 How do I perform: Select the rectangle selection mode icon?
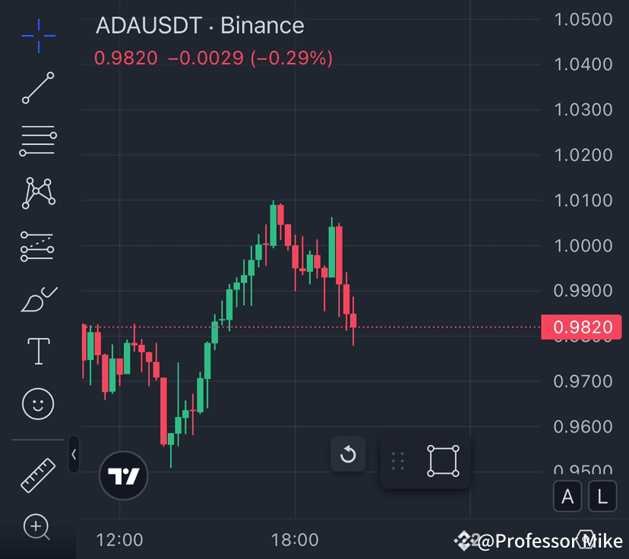click(x=441, y=460)
